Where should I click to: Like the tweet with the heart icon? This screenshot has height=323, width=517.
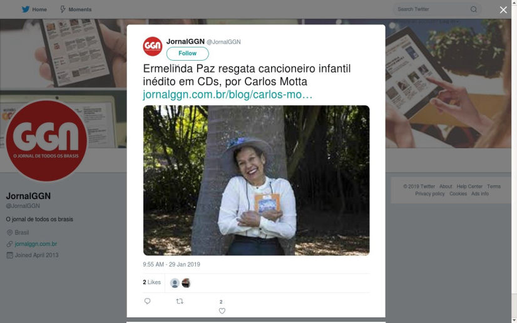[222, 311]
